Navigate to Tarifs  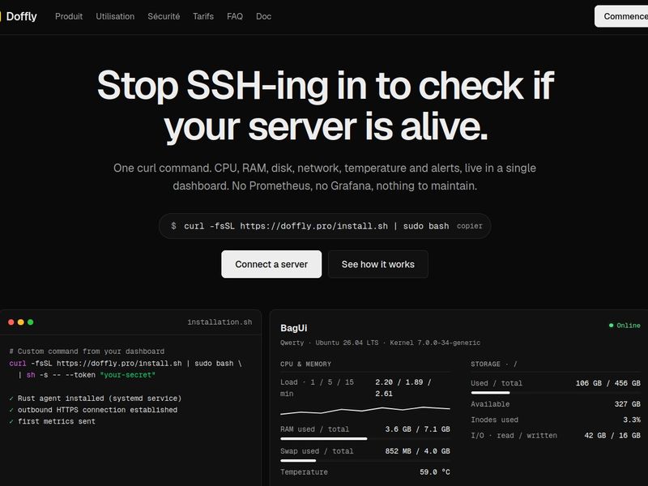tap(203, 16)
